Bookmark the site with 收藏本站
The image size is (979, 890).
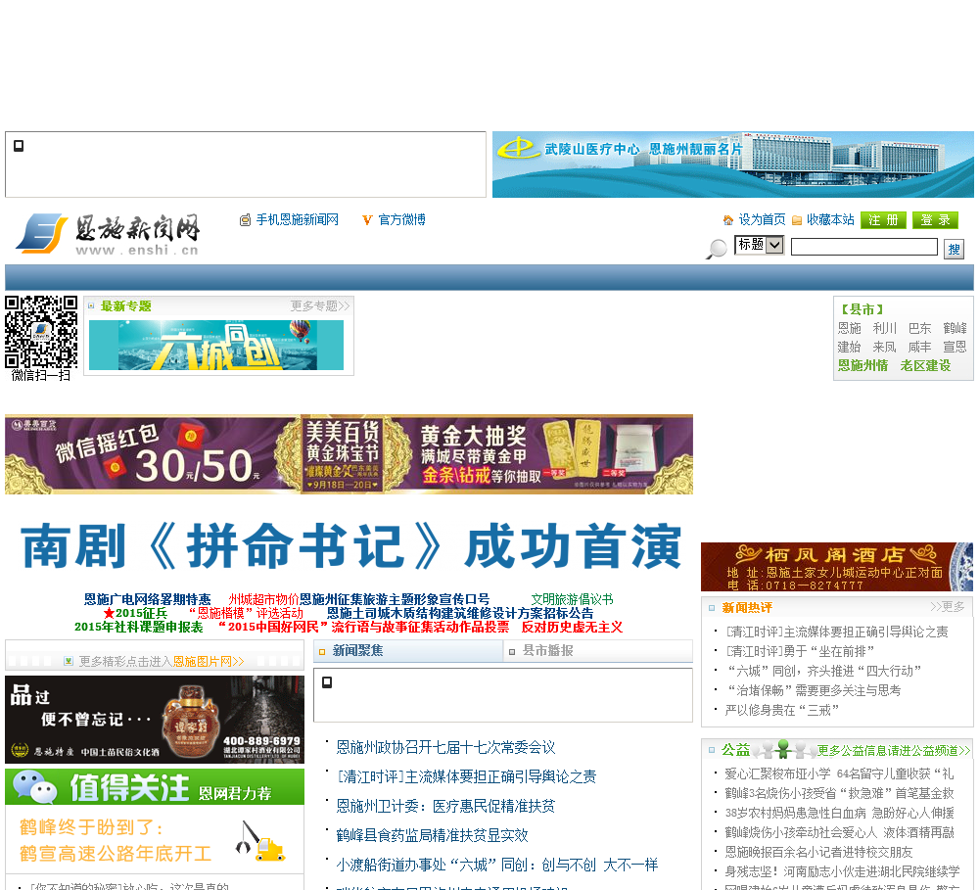(830, 220)
